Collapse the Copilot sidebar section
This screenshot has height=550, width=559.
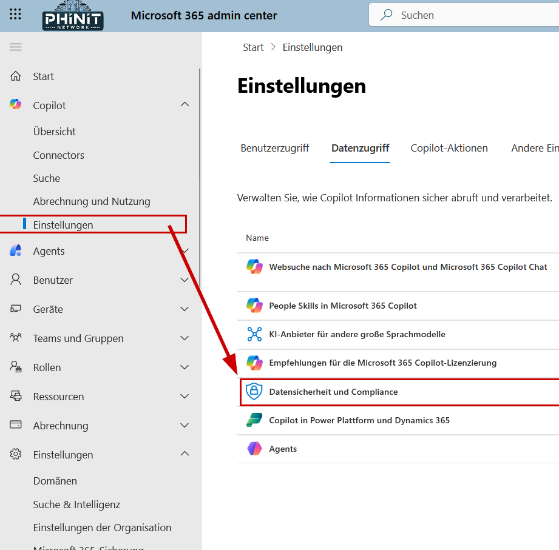point(184,104)
